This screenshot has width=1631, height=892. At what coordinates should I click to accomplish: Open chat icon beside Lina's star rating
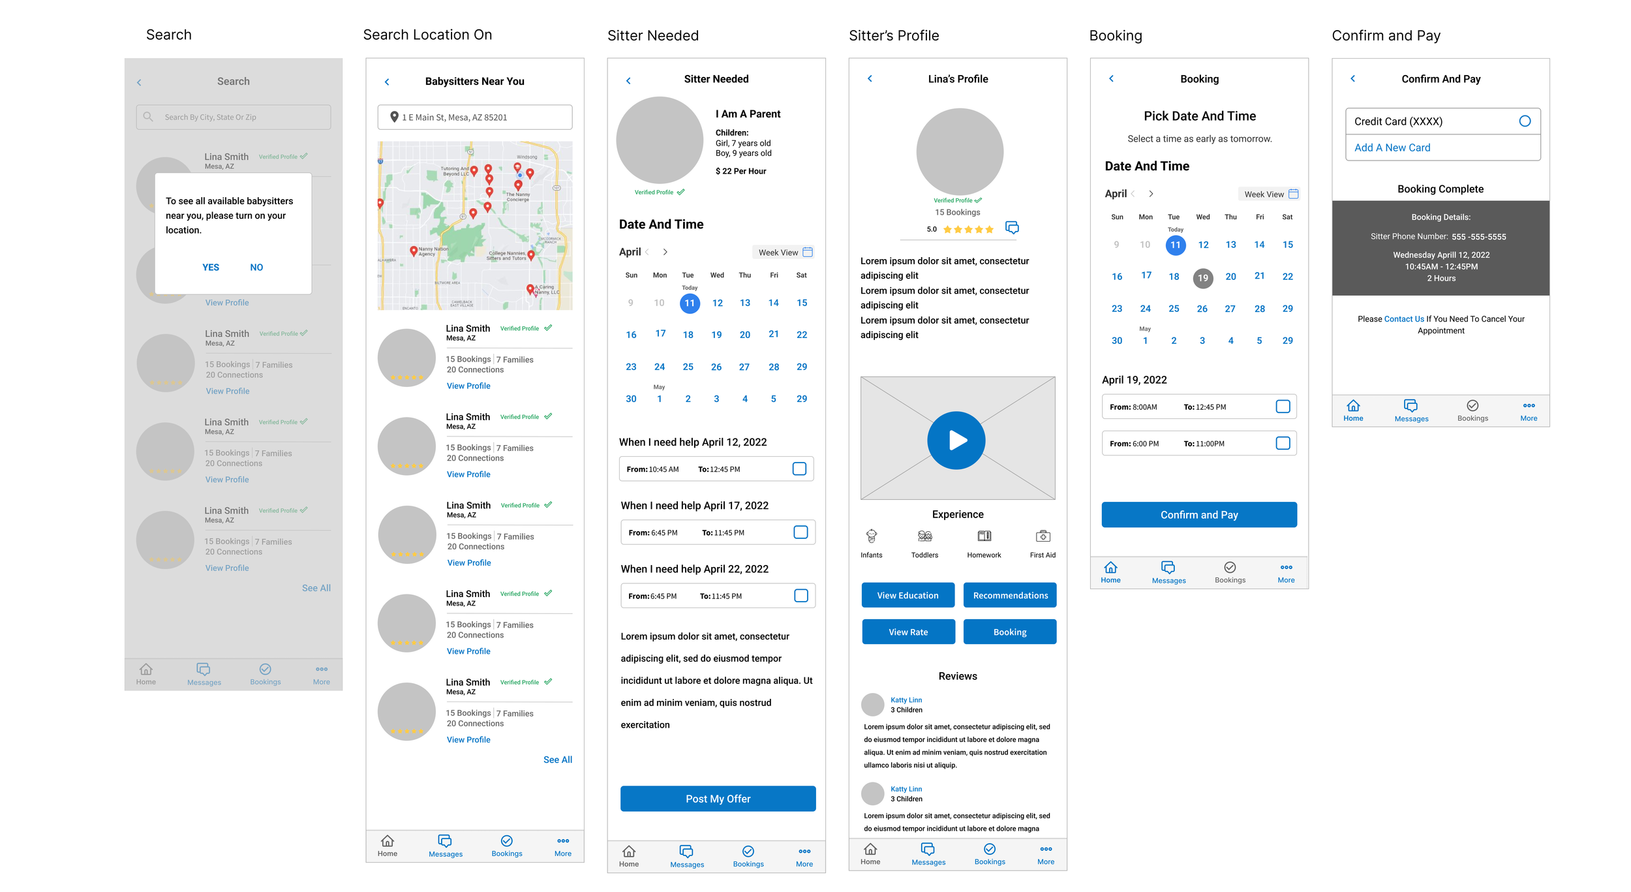coord(1012,228)
